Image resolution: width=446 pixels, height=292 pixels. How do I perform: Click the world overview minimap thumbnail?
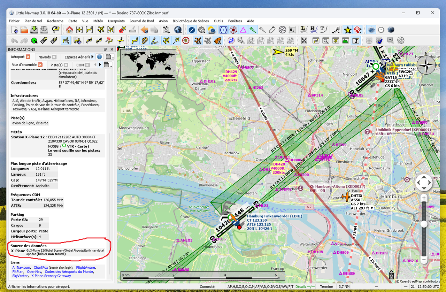click(x=148, y=64)
